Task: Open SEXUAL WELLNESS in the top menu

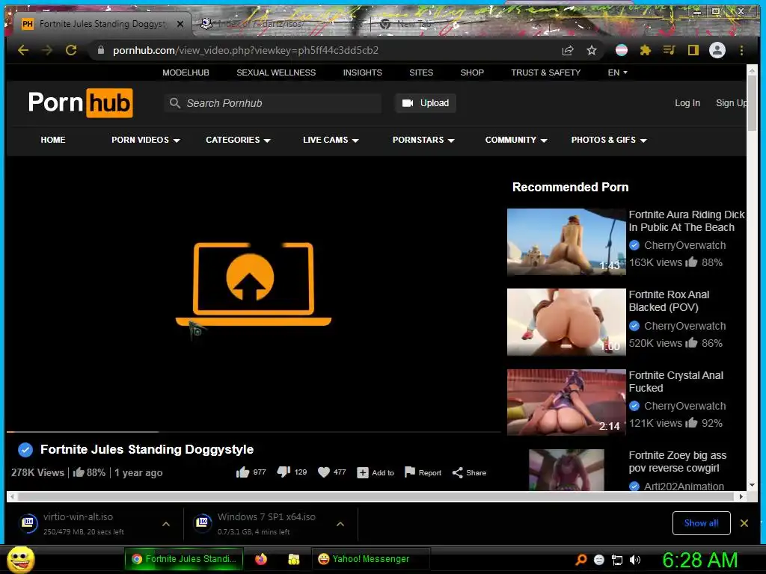Action: point(276,72)
